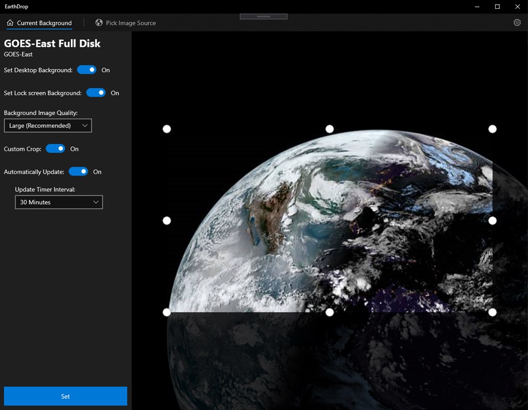Minimize the EarthDrop window
Screen dimensions: 528x410
[x=476, y=6]
